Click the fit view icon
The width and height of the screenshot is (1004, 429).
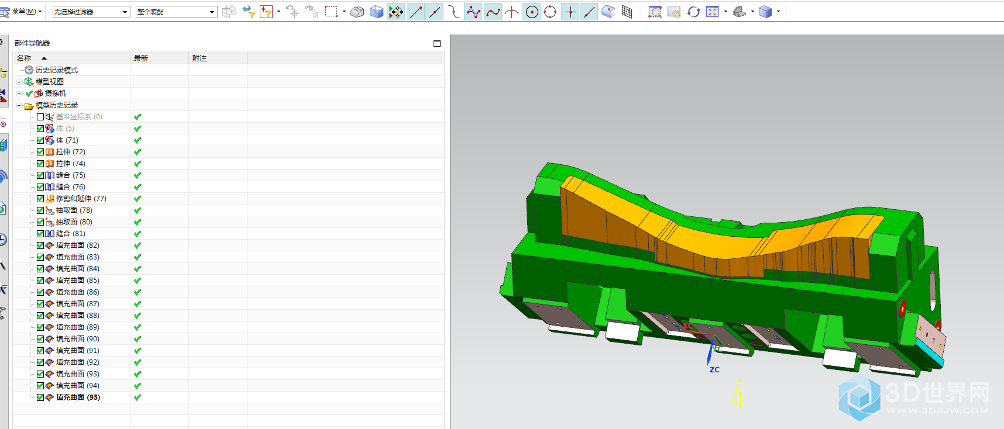[x=713, y=12]
